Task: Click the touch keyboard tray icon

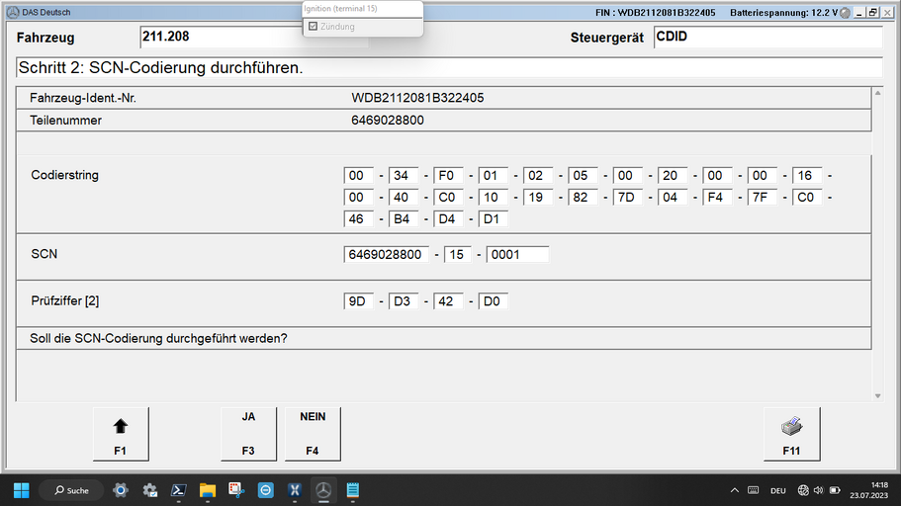Action: [x=754, y=490]
